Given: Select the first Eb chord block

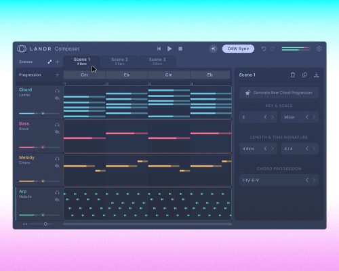Looking at the screenshot, I should [127, 75].
